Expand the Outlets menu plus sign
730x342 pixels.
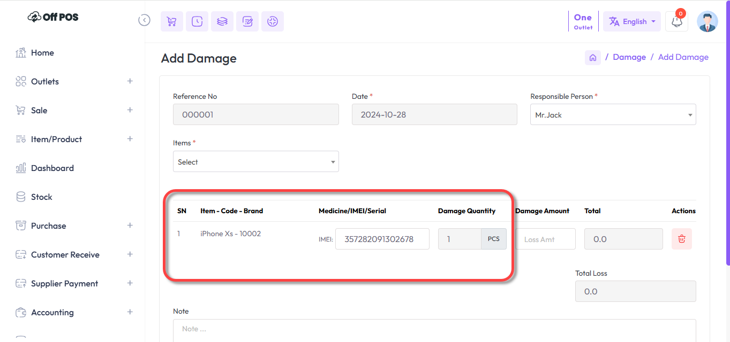(130, 81)
